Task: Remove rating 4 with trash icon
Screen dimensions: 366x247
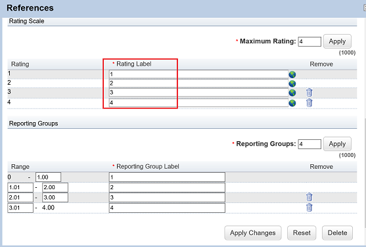Action: [x=309, y=102]
